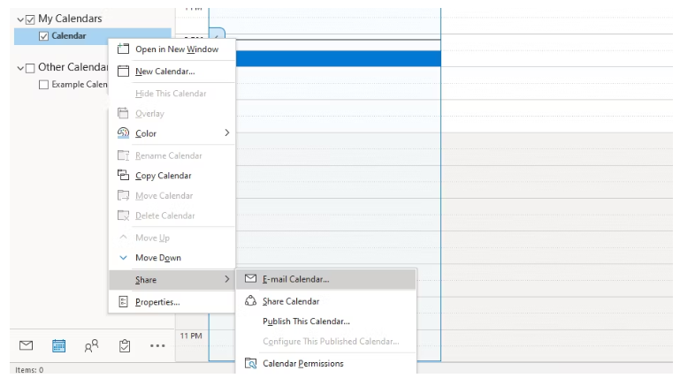This screenshot has width=680, height=378.
Task: Switch to Calendar view icon
Action: [x=59, y=345]
